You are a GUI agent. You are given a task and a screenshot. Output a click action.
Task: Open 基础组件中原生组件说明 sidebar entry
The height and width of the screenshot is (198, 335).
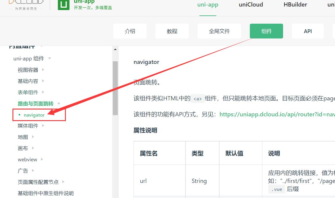pos(46,193)
